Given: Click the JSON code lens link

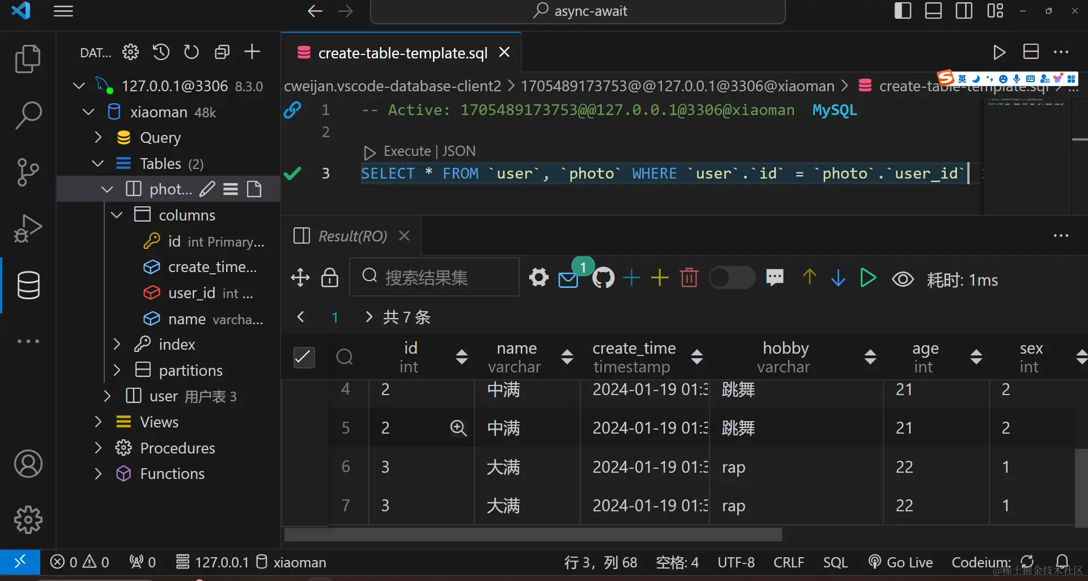Looking at the screenshot, I should 458,151.
